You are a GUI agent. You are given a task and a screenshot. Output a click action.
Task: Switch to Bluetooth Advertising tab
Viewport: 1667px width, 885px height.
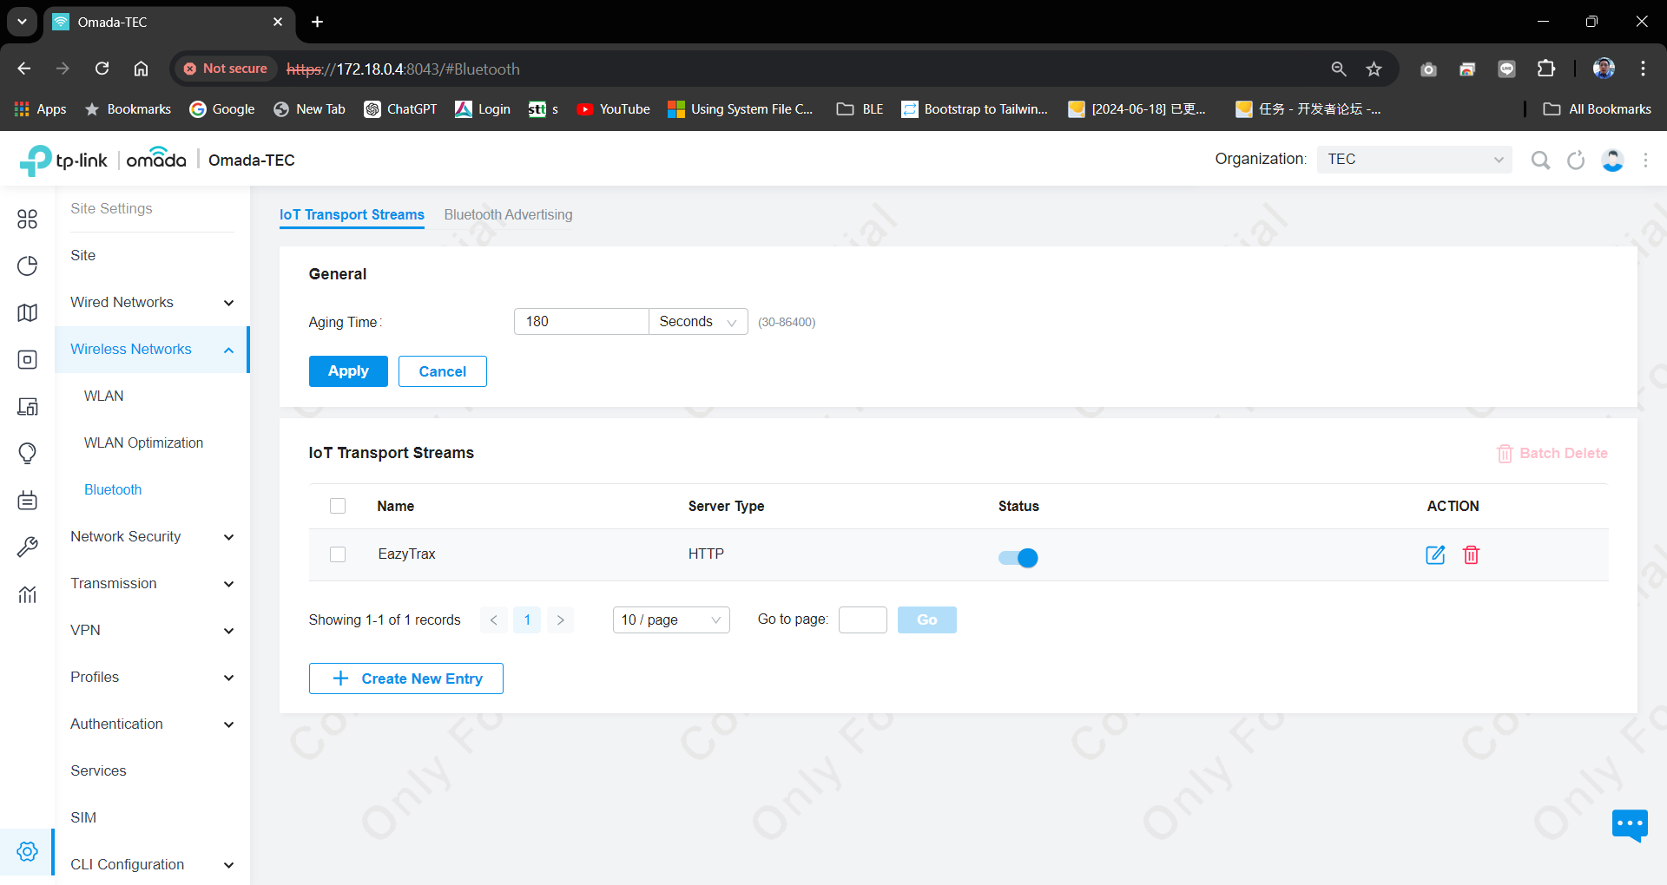(x=508, y=214)
